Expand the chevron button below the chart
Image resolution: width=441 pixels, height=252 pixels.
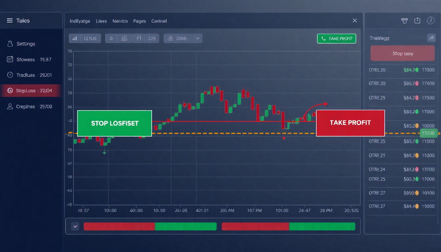pyautogui.click(x=75, y=226)
